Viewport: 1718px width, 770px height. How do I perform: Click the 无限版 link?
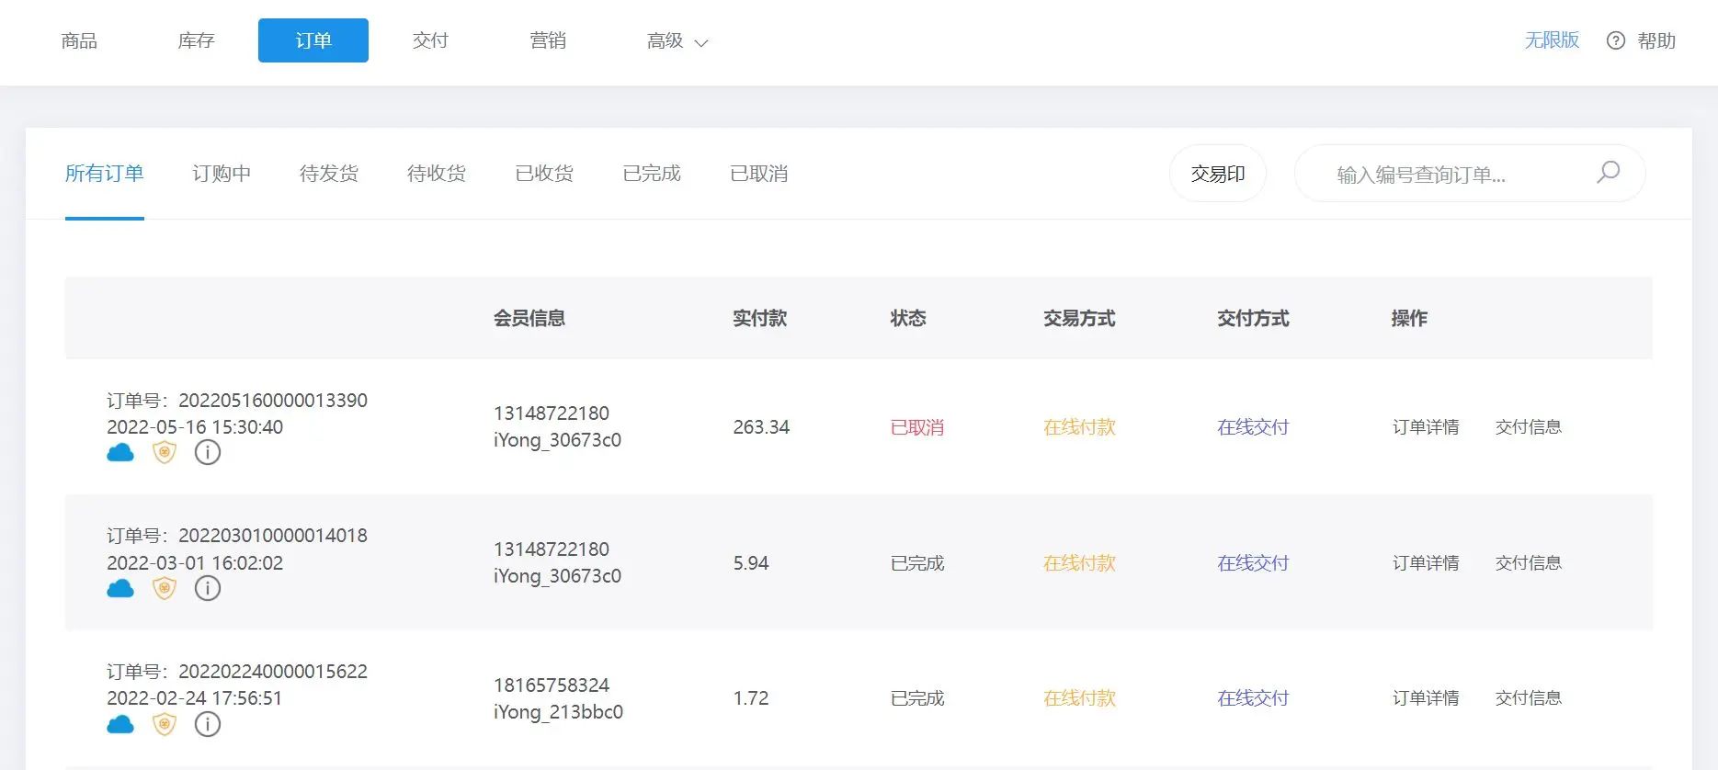pyautogui.click(x=1552, y=40)
